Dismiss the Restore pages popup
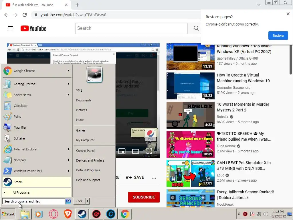 click(x=288, y=14)
